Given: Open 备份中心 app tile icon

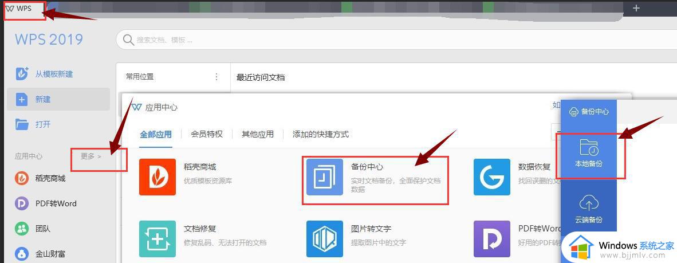Looking at the screenshot, I should (x=325, y=177).
